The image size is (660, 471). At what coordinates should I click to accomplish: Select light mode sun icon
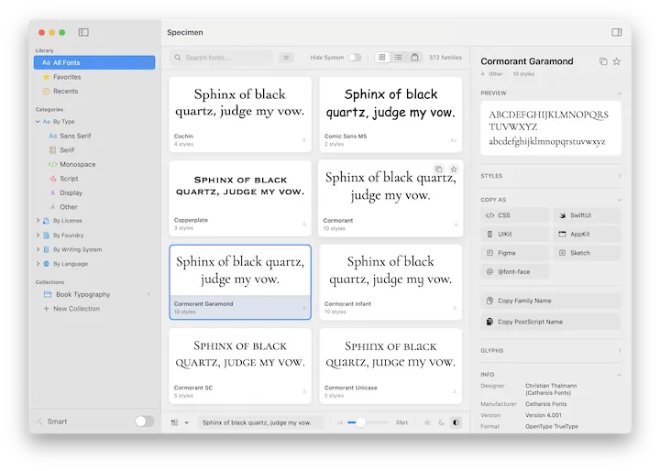click(x=427, y=422)
